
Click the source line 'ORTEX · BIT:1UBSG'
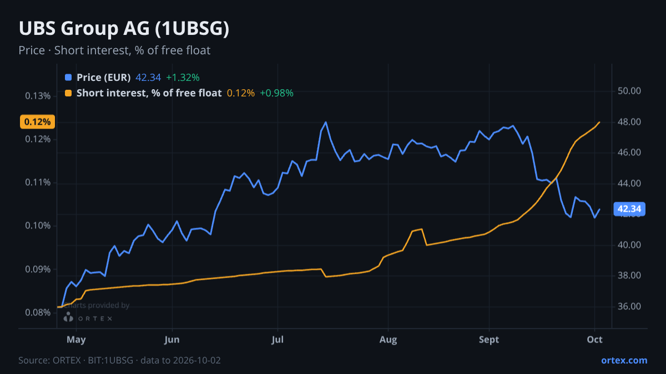(x=92, y=360)
